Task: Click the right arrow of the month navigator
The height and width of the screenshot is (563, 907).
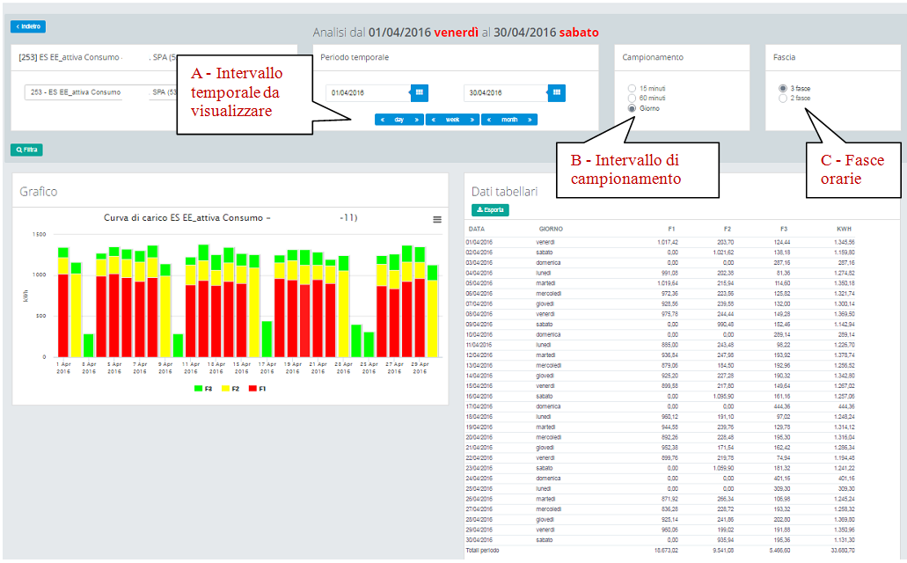Action: 529,119
